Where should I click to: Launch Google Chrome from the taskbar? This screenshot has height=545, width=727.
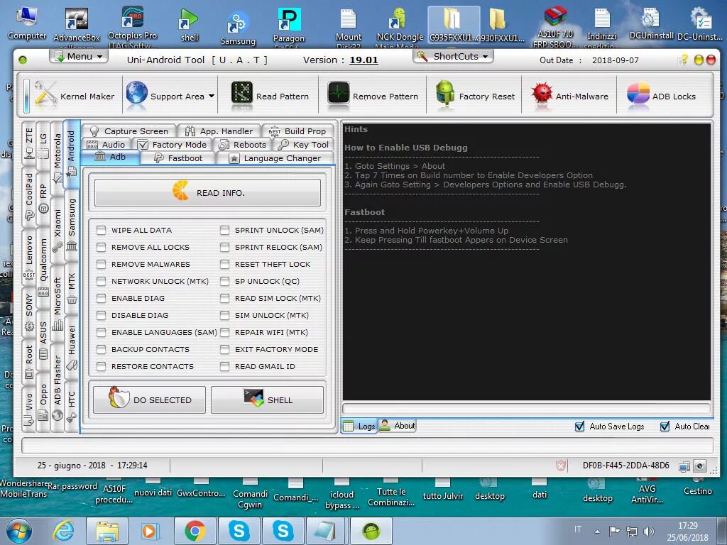(x=195, y=531)
